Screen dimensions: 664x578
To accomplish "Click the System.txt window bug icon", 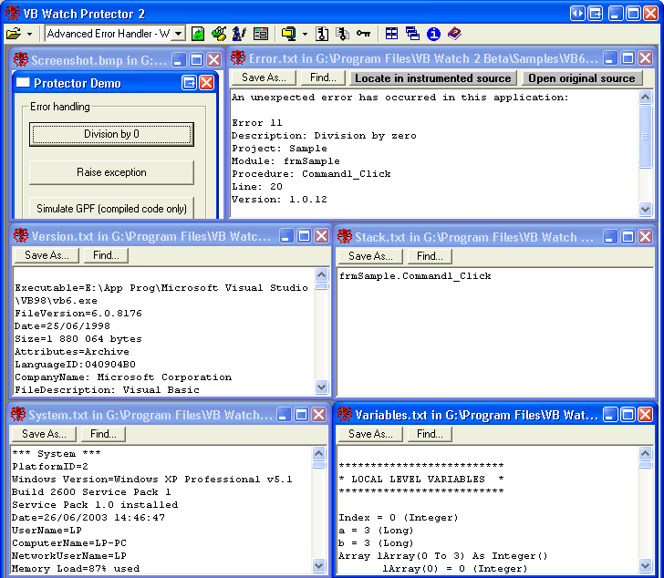I will tap(18, 414).
